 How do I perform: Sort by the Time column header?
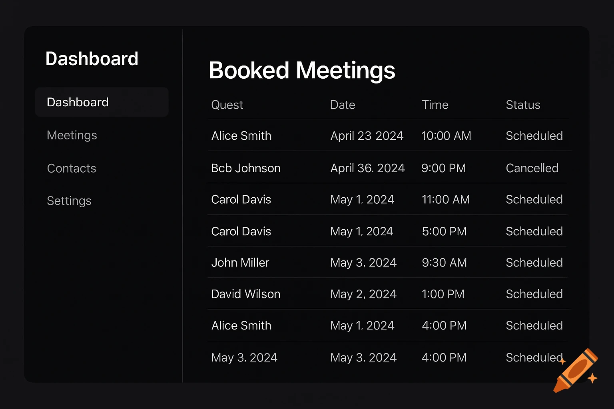(x=435, y=105)
